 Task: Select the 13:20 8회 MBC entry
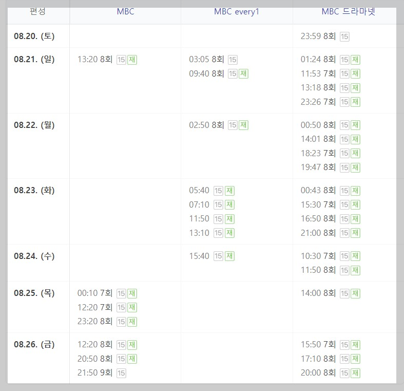[x=95, y=60]
